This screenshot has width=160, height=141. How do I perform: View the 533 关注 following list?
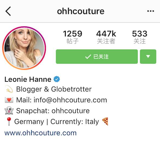[x=140, y=37]
